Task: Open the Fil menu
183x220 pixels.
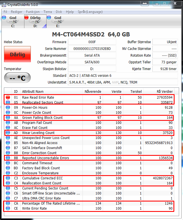Action: tap(5, 12)
